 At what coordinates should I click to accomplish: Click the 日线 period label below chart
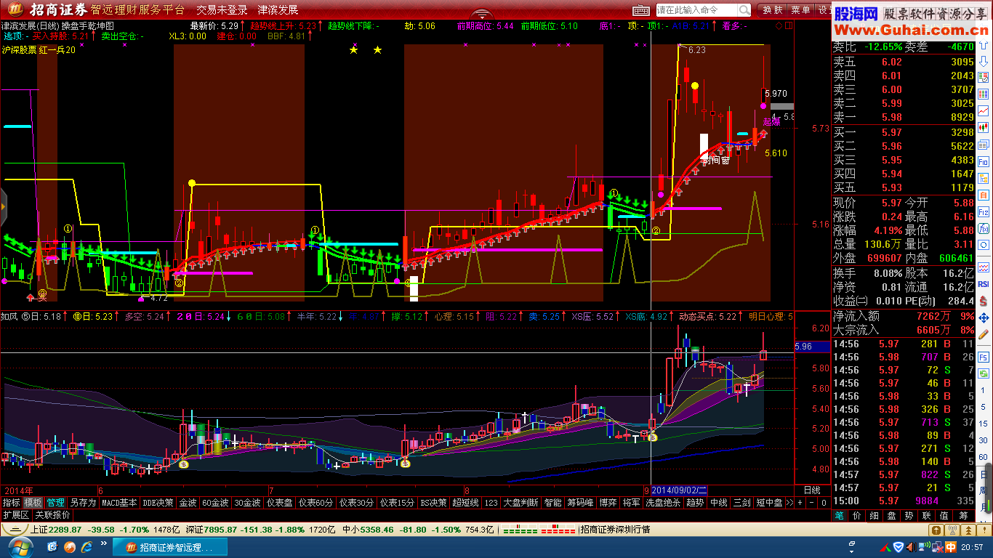coord(812,490)
